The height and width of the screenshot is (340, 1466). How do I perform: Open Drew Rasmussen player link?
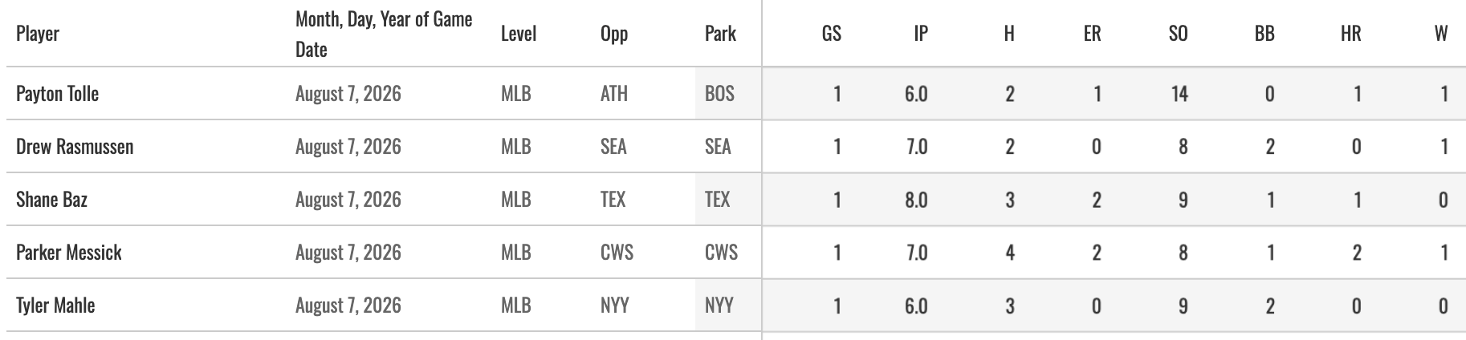coord(75,147)
